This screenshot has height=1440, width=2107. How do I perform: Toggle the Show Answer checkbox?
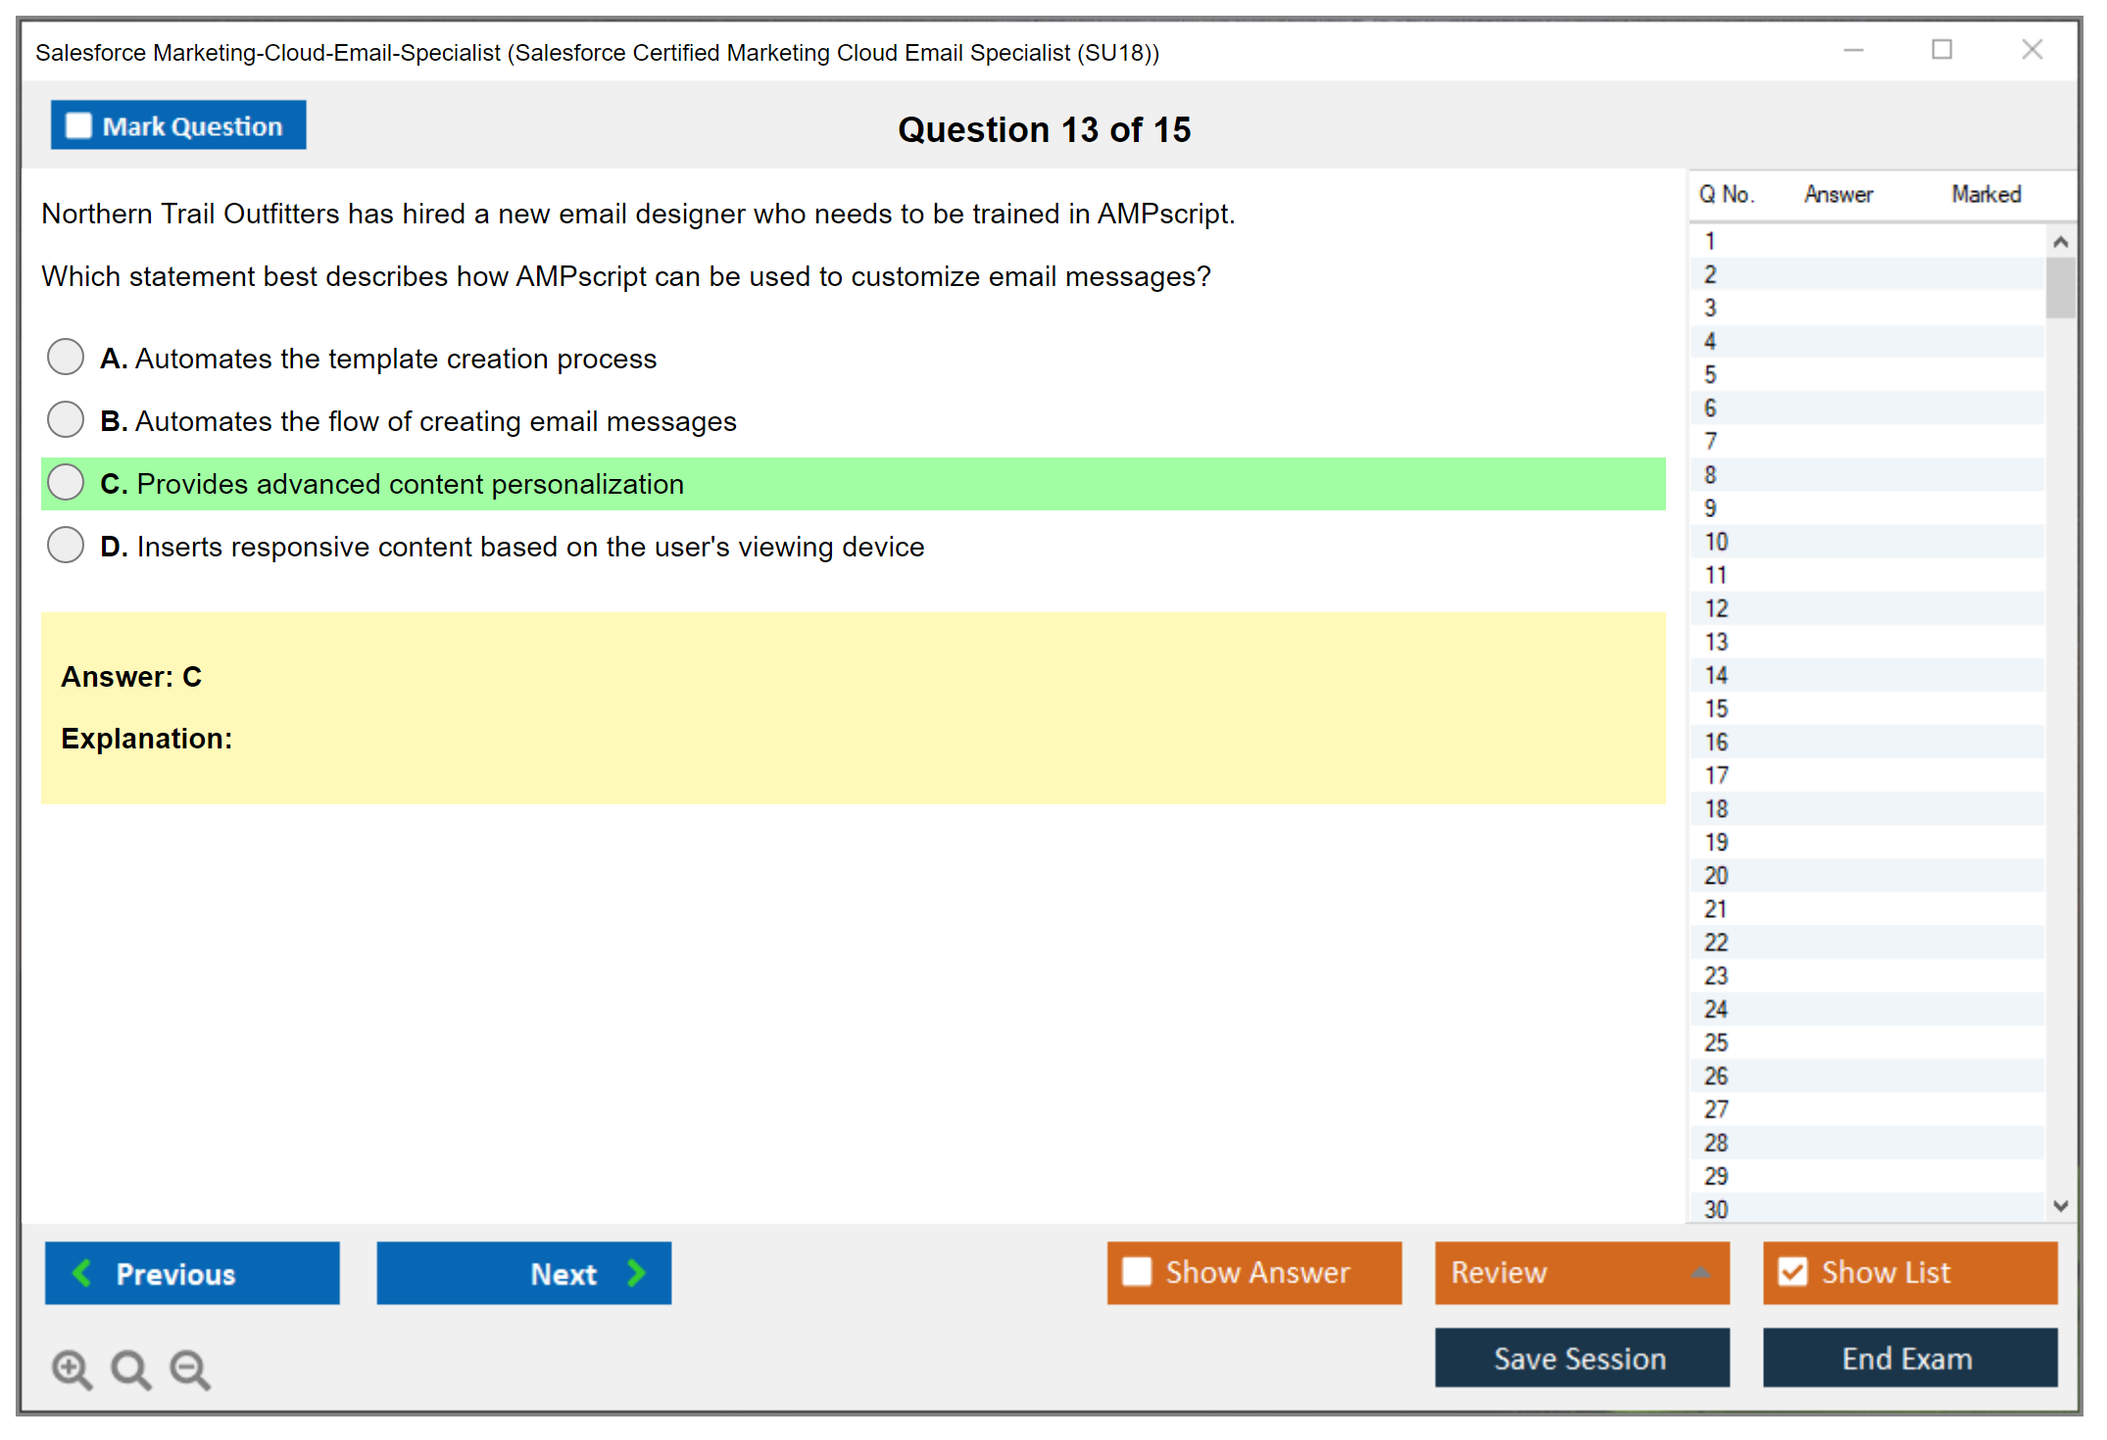coord(1137,1272)
